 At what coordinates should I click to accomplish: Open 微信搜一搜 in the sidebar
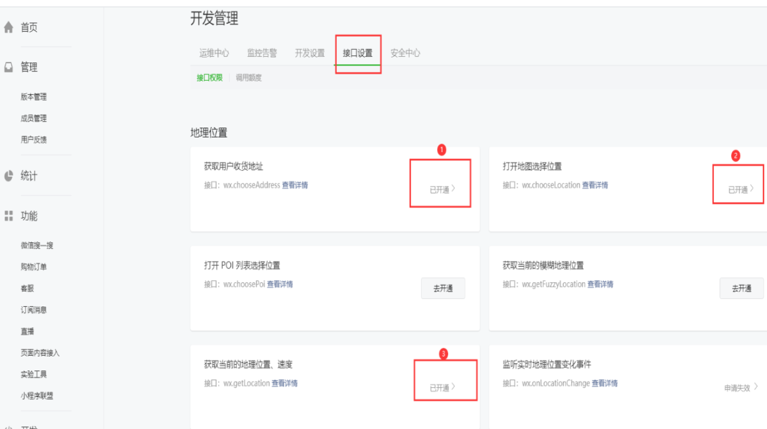(x=37, y=246)
